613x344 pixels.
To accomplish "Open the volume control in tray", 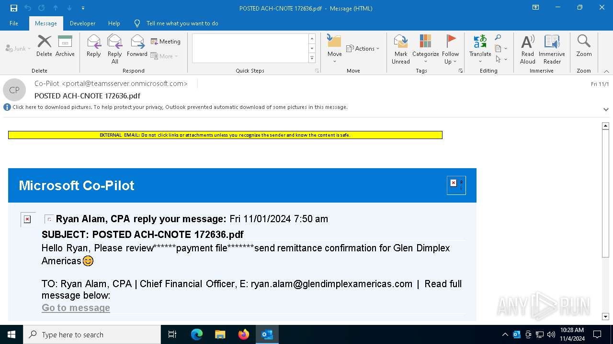I will point(551,334).
